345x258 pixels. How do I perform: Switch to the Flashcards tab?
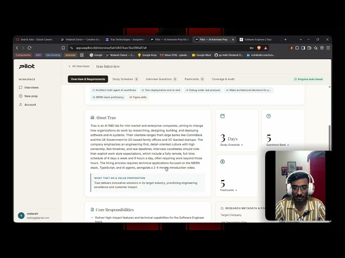pyautogui.click(x=194, y=79)
